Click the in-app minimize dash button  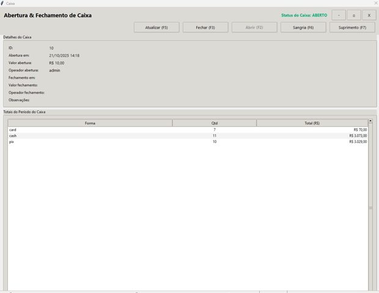click(339, 15)
